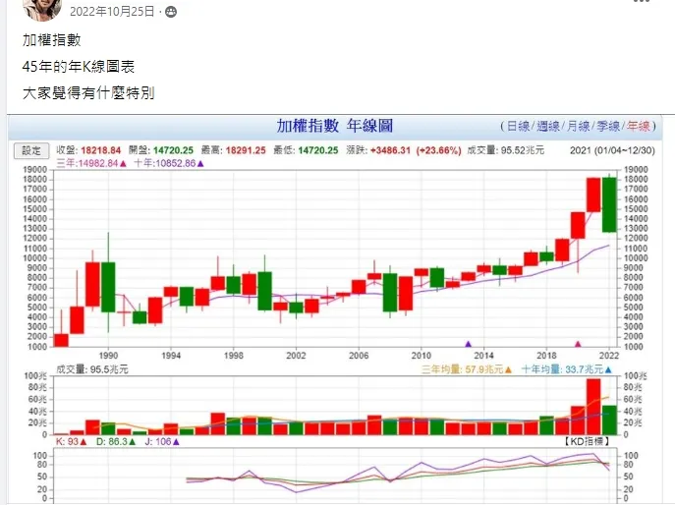Click the post text 大家覺得有什麼特別
Screen dimensions: 675x505
pos(88,92)
